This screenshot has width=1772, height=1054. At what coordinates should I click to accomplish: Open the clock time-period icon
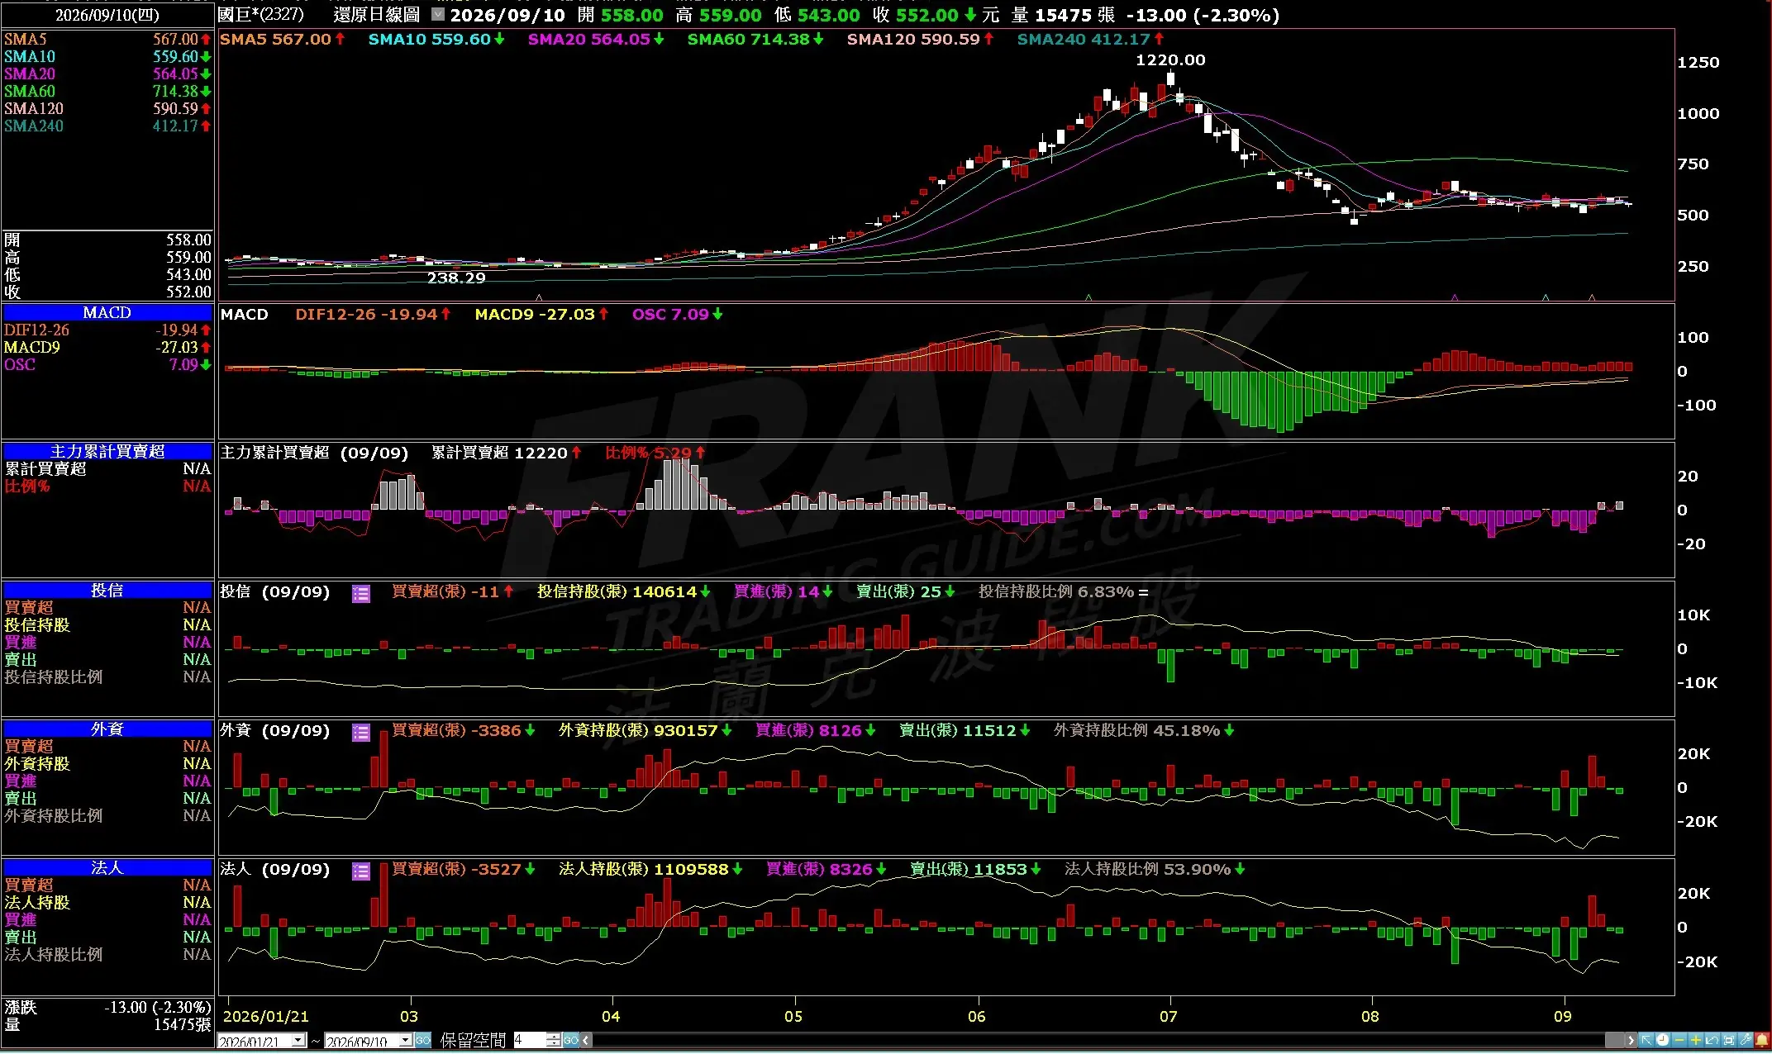click(1663, 1040)
